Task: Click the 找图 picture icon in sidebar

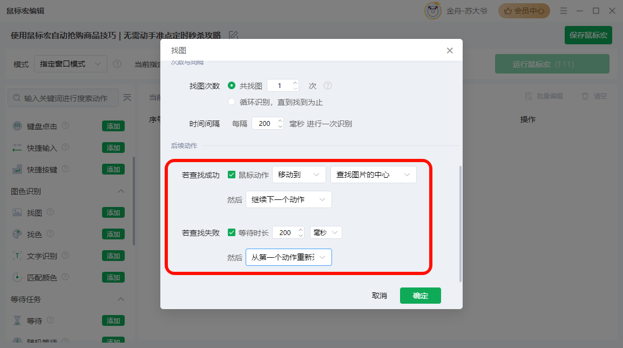Action: [17, 212]
